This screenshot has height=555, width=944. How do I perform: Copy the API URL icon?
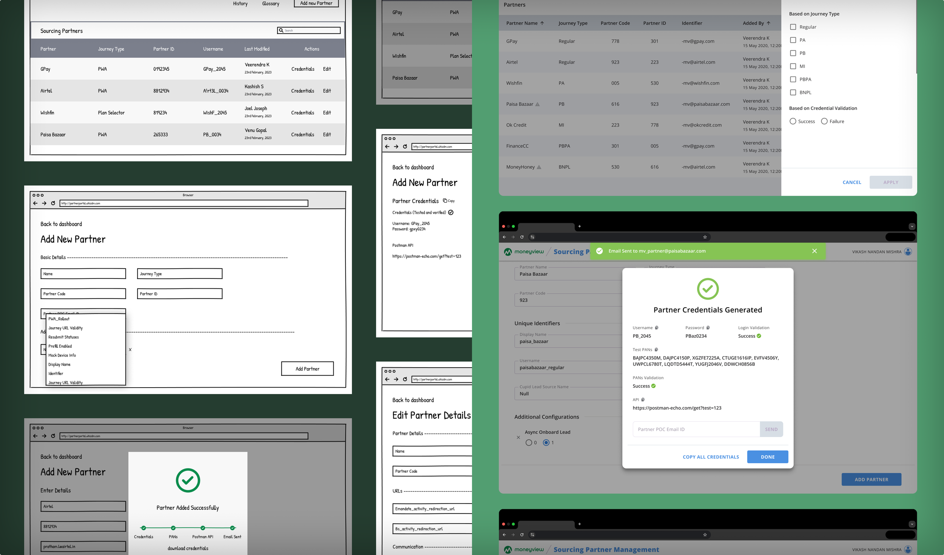(643, 399)
